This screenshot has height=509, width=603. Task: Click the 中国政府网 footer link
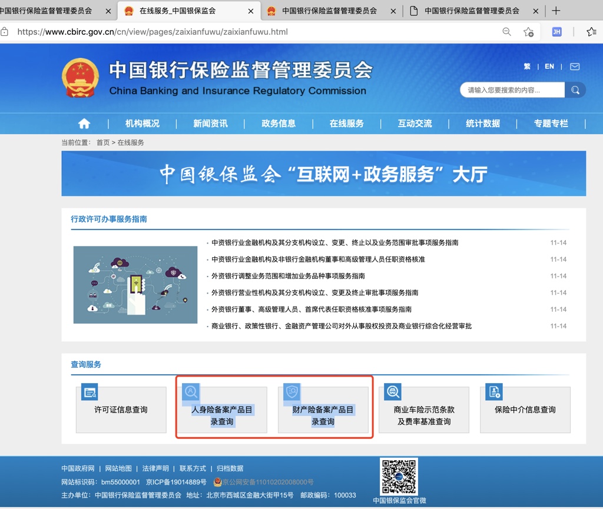pyautogui.click(x=78, y=468)
